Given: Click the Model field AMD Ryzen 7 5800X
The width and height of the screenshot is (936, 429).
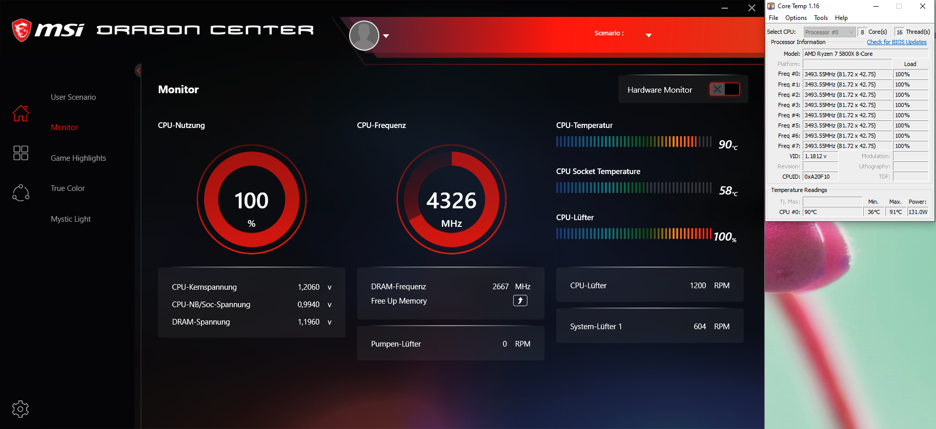Looking at the screenshot, I should 866,54.
